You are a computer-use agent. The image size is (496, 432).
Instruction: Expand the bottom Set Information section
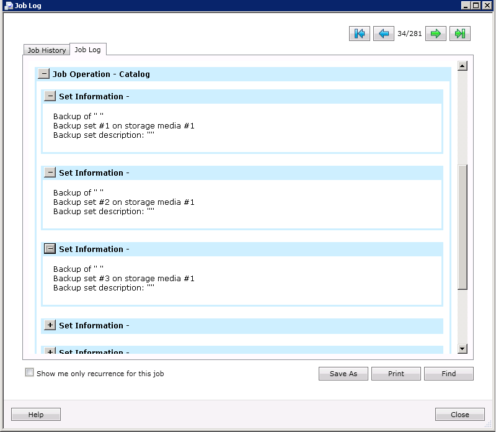[x=50, y=352]
